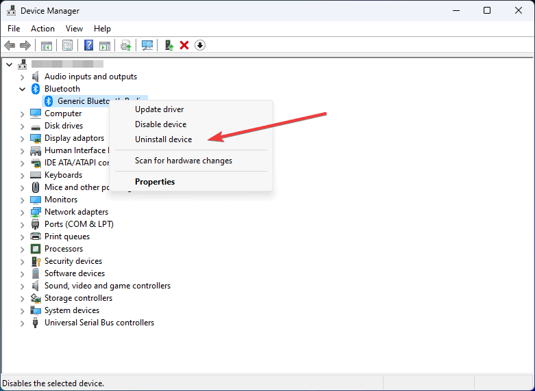The image size is (535, 391).
Task: Click the Forward arrow toolbar icon
Action: [25, 45]
